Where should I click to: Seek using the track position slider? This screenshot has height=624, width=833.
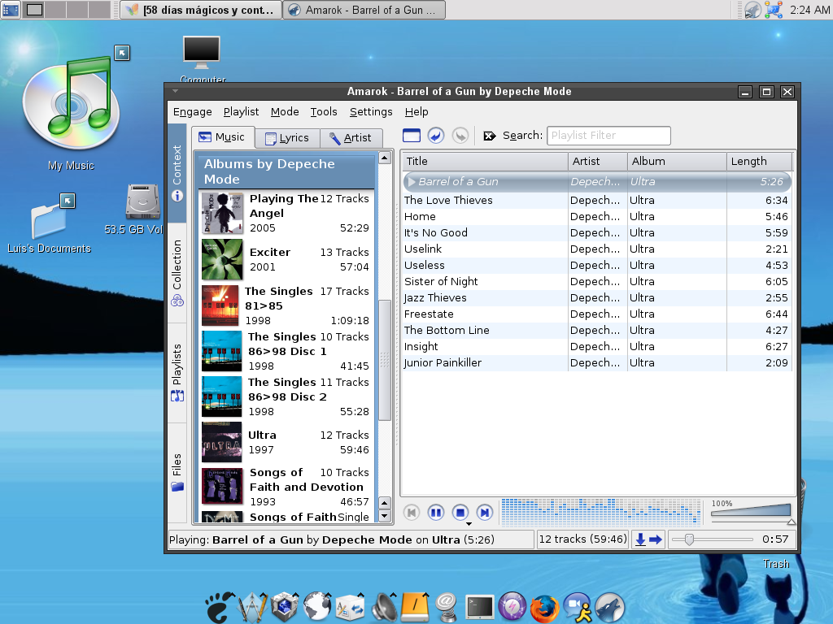pyautogui.click(x=713, y=539)
